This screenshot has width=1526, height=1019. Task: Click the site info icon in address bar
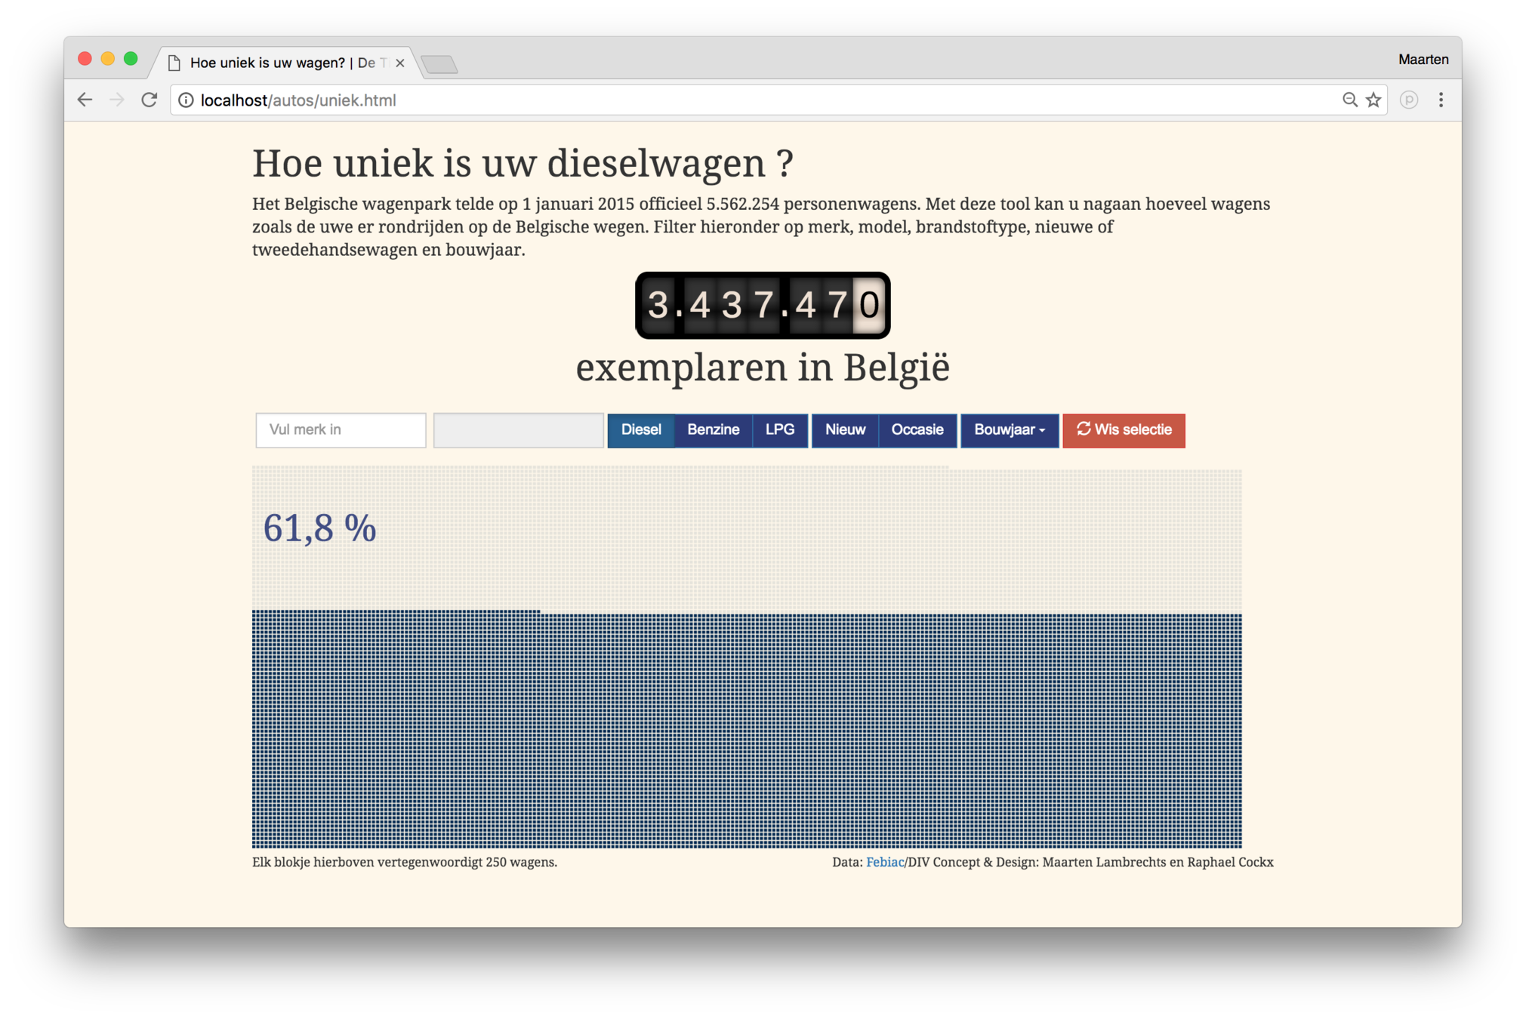click(186, 100)
